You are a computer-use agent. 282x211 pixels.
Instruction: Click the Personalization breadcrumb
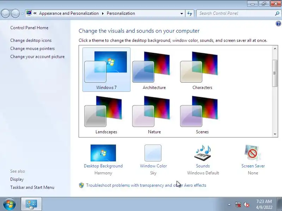pos(121,13)
